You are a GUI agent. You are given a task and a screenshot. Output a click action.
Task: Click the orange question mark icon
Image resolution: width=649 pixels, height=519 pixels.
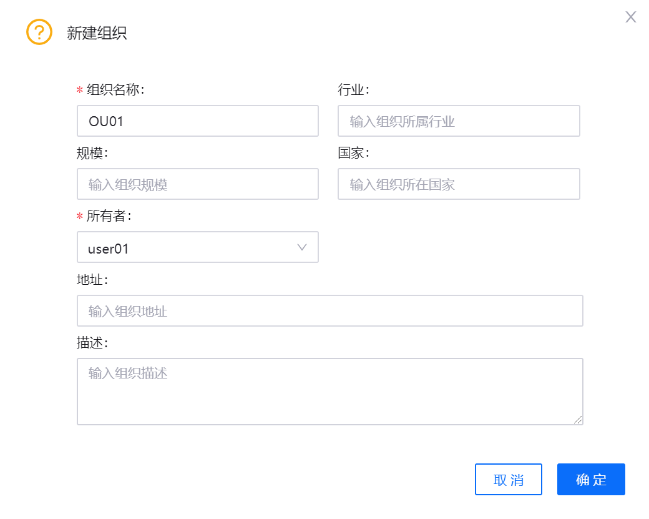click(x=39, y=32)
